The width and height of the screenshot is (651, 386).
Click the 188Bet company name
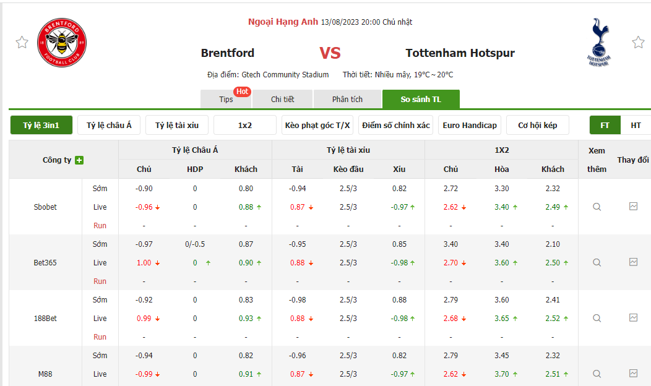pos(45,318)
